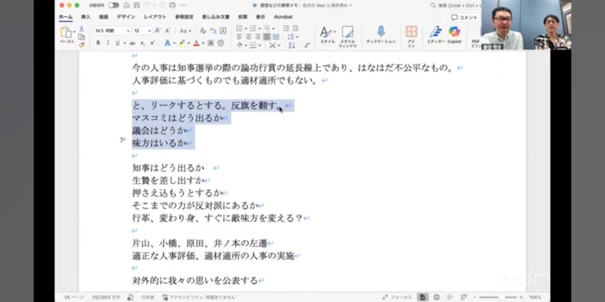The height and width of the screenshot is (302, 605).
Task: Open the Style Window pane
Action: coord(347,32)
